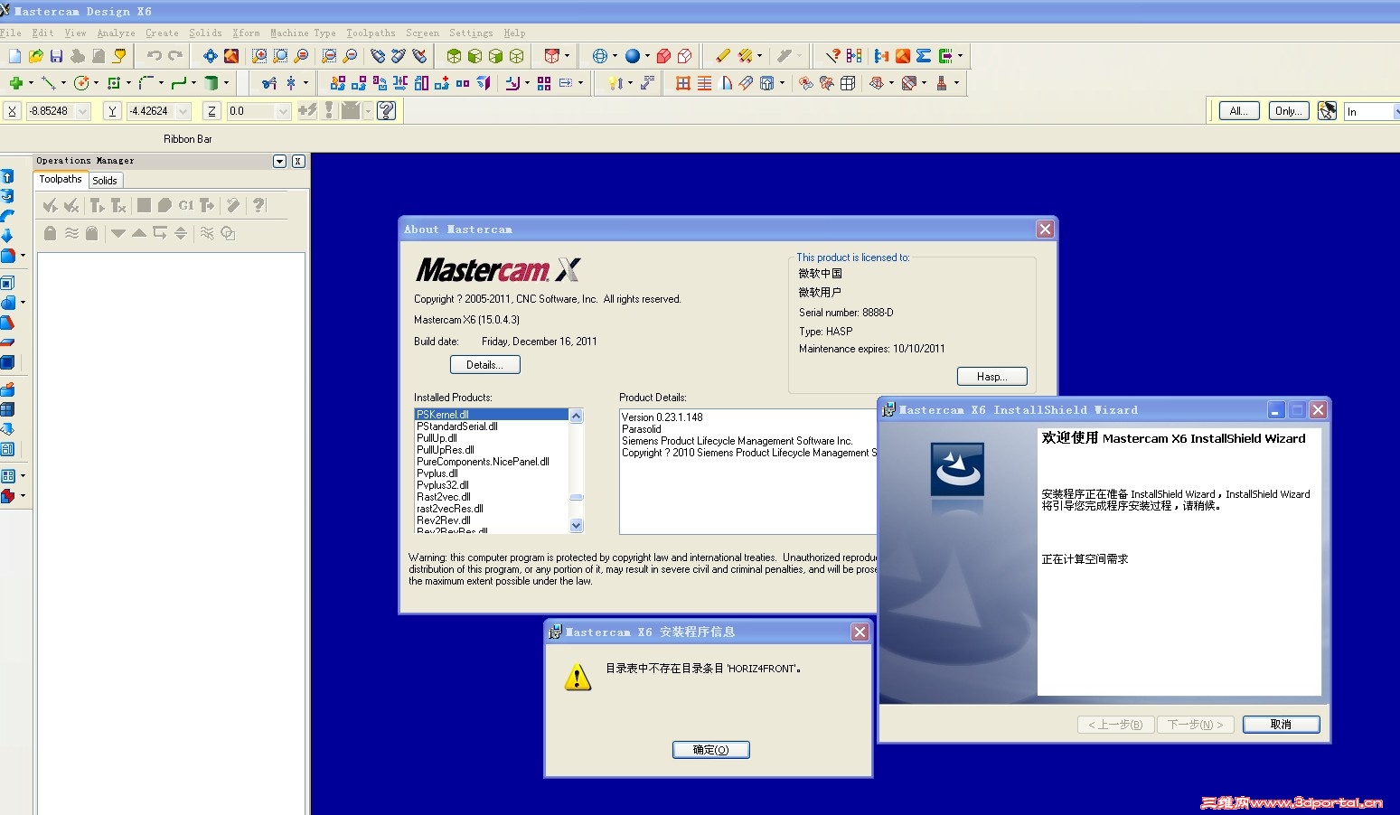Click the blue Sigma icon in toolbar
Viewport: 1400px width, 815px height.
(924, 56)
